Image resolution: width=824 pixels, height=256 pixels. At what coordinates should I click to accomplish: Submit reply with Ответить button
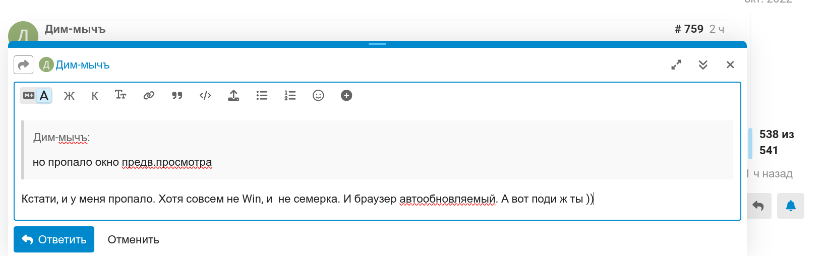(54, 239)
